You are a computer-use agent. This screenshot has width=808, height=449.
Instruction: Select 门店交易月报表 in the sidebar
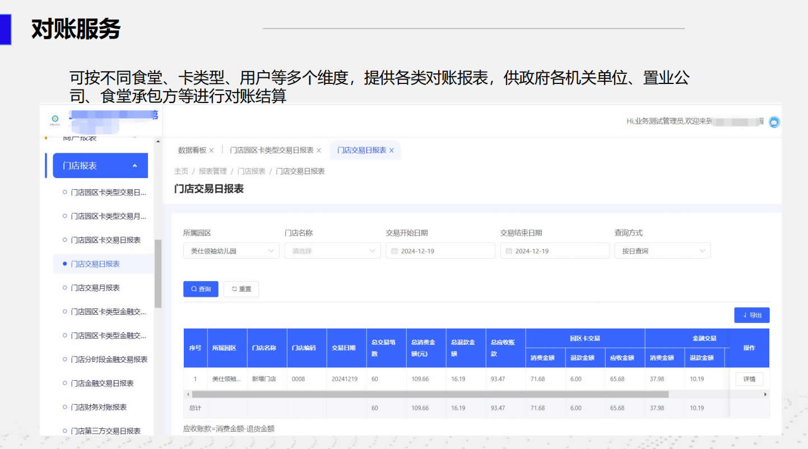click(95, 288)
